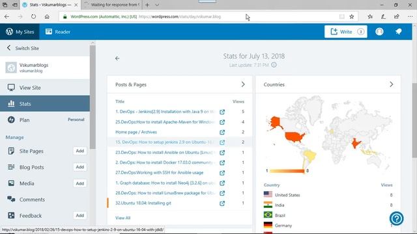This screenshot has width=417, height=234.
Task: Click the stats back arrow
Action: [117, 58]
